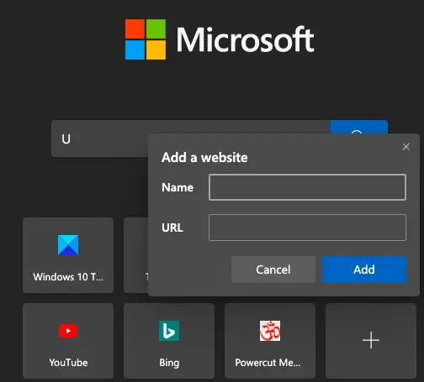Click the plus tile to add site
The image size is (424, 382).
click(x=371, y=341)
